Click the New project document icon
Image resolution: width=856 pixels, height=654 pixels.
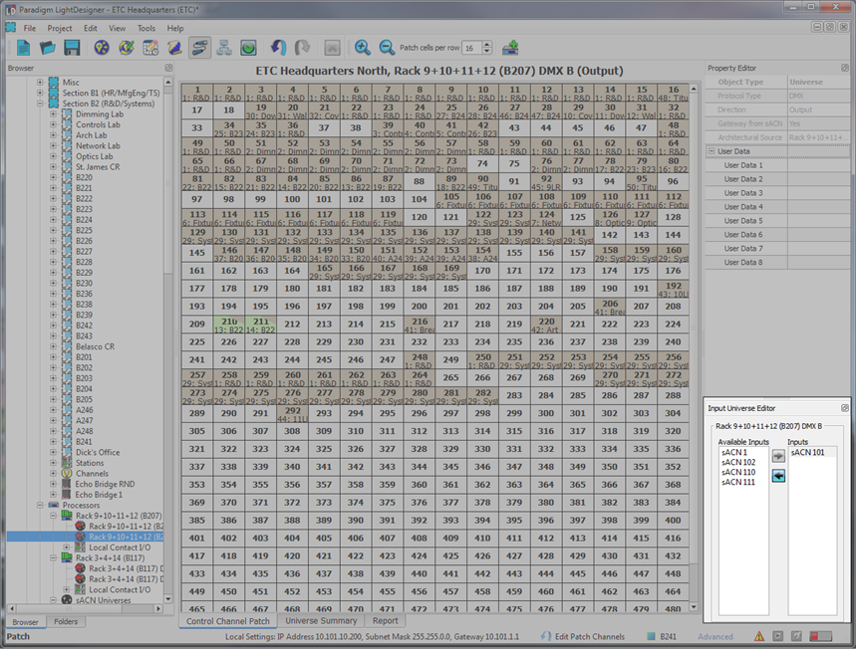(24, 48)
